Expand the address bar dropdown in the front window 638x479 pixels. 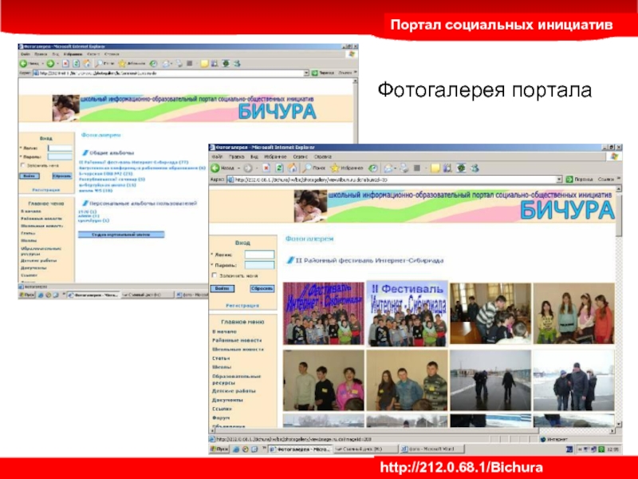[559, 179]
